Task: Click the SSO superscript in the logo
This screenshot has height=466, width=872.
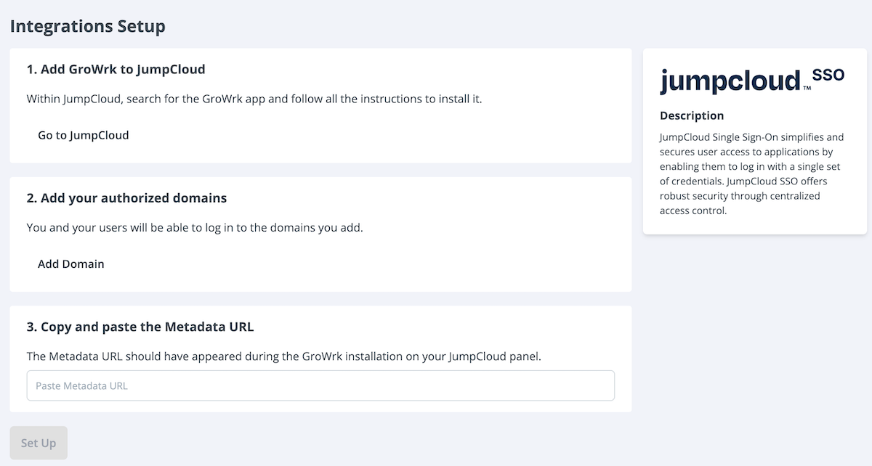Action: point(828,75)
